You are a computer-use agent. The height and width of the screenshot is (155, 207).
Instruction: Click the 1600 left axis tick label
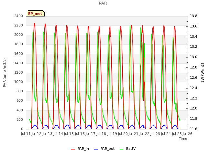pyautogui.click(x=19, y=54)
